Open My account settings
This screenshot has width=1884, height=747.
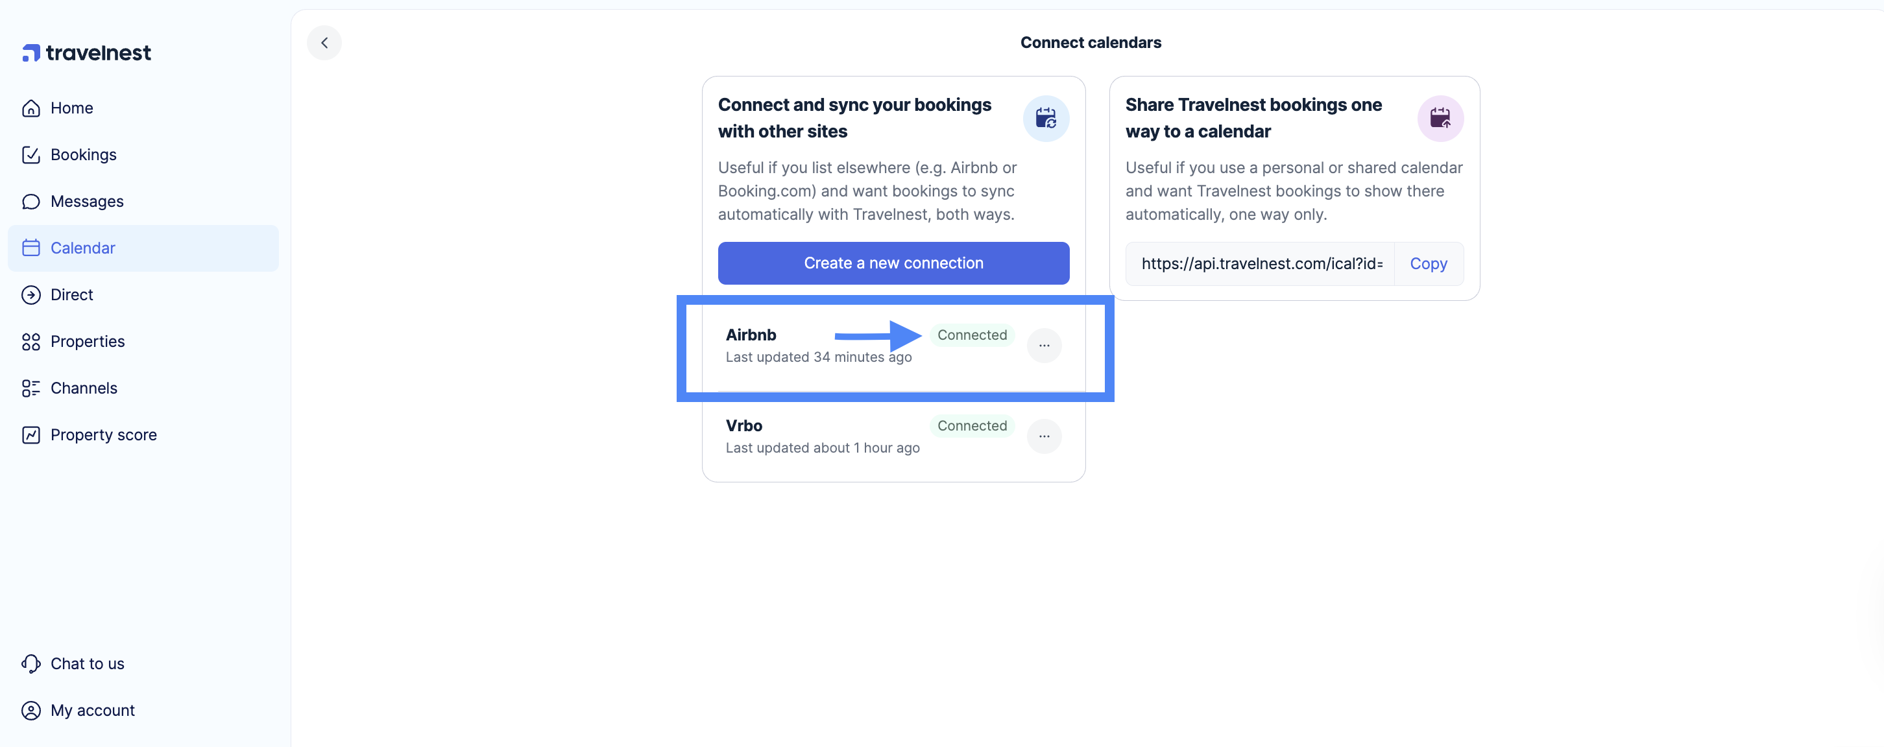tap(31, 710)
